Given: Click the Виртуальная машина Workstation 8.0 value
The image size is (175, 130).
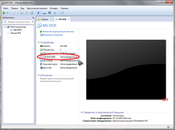Looking at the screenshot, I should [x=130, y=121].
